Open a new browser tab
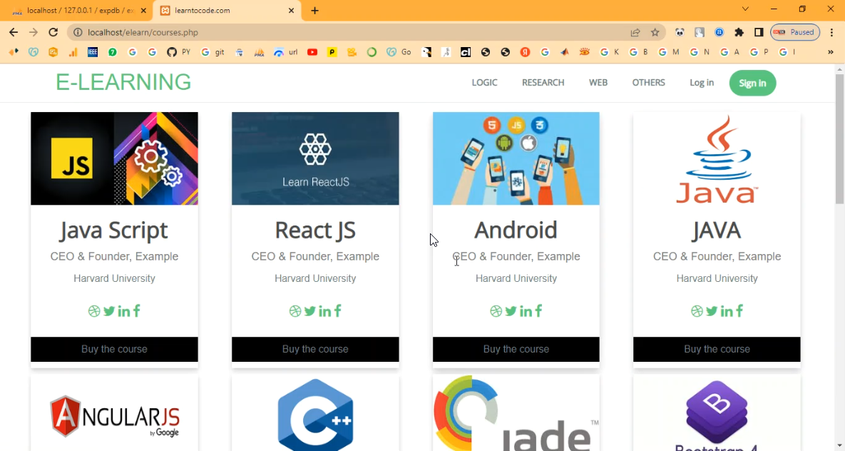845x451 pixels. tap(314, 10)
